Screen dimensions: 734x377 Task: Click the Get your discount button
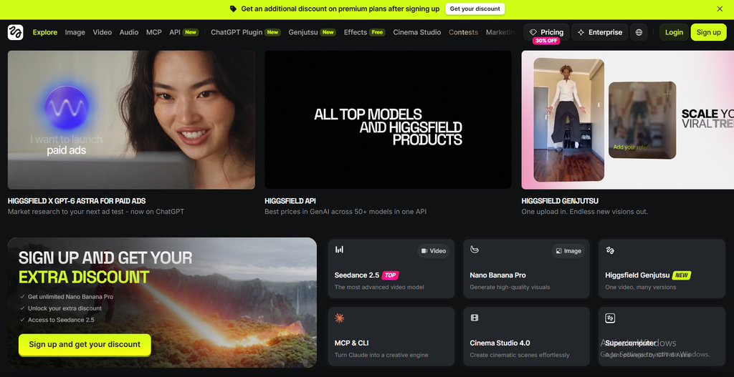click(475, 9)
